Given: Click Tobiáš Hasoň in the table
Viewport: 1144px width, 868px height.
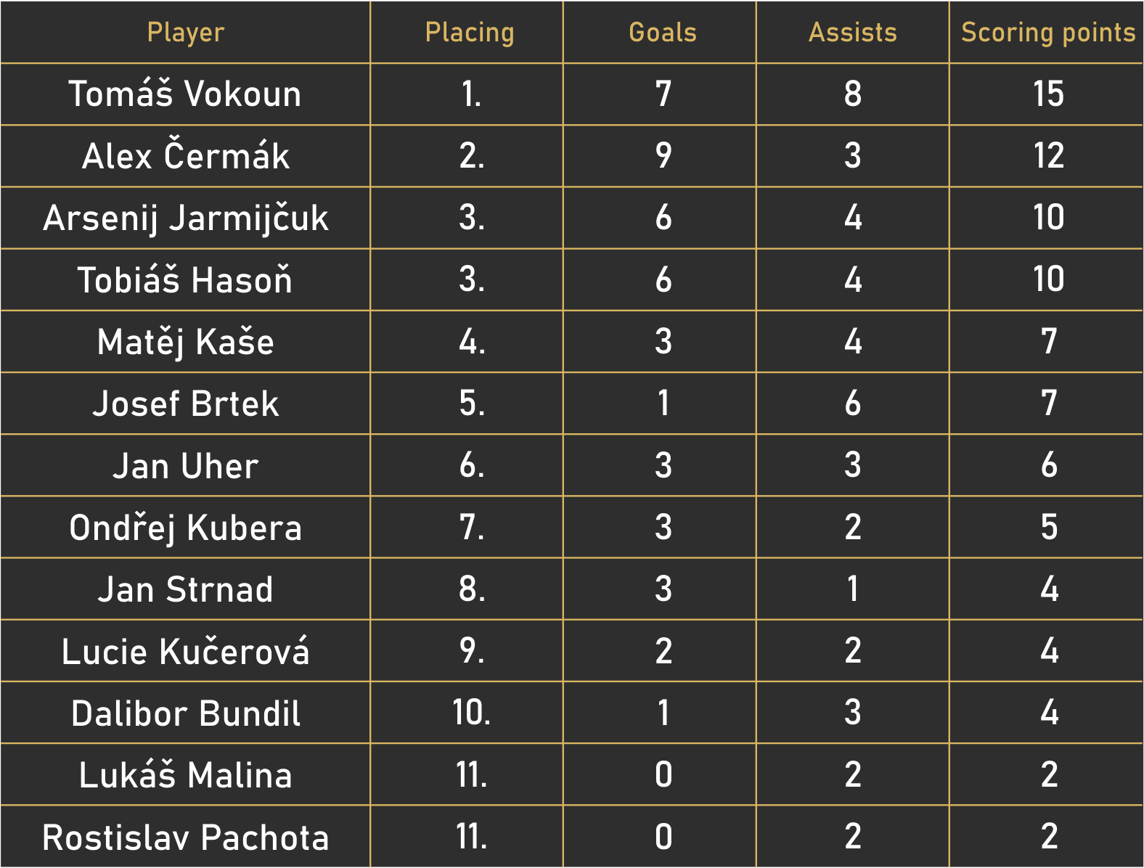Looking at the screenshot, I should (185, 280).
